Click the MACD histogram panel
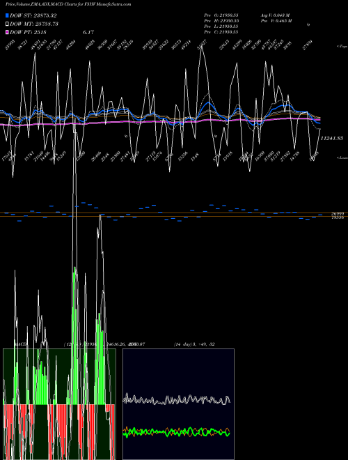This screenshot has height=460, width=348. 59,404
